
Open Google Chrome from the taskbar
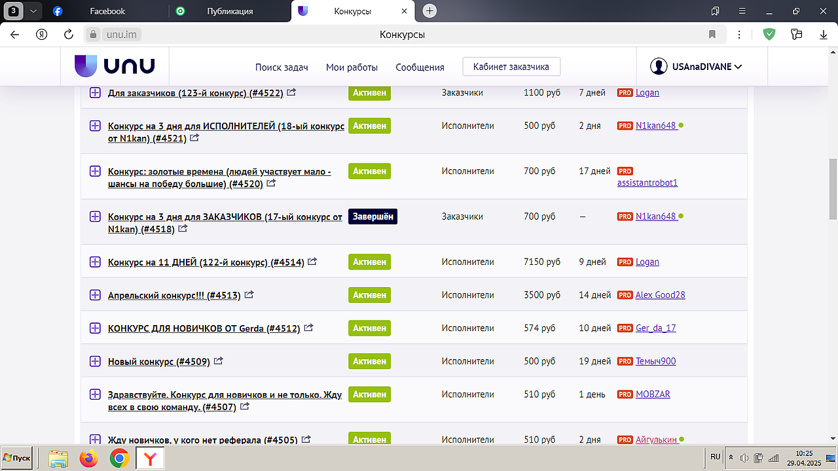tap(118, 459)
